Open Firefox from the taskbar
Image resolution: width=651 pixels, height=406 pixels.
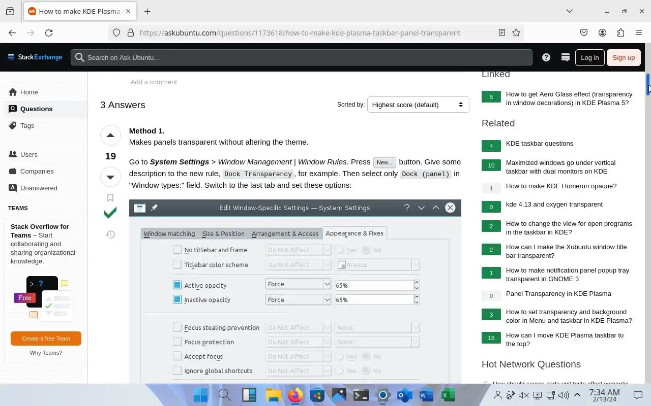(x=295, y=395)
